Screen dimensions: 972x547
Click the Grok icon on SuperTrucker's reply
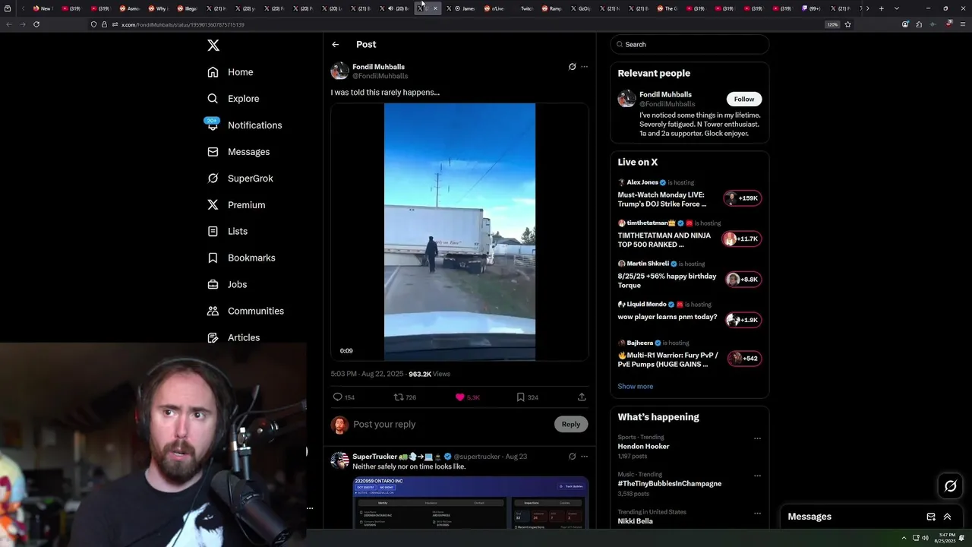point(572,457)
